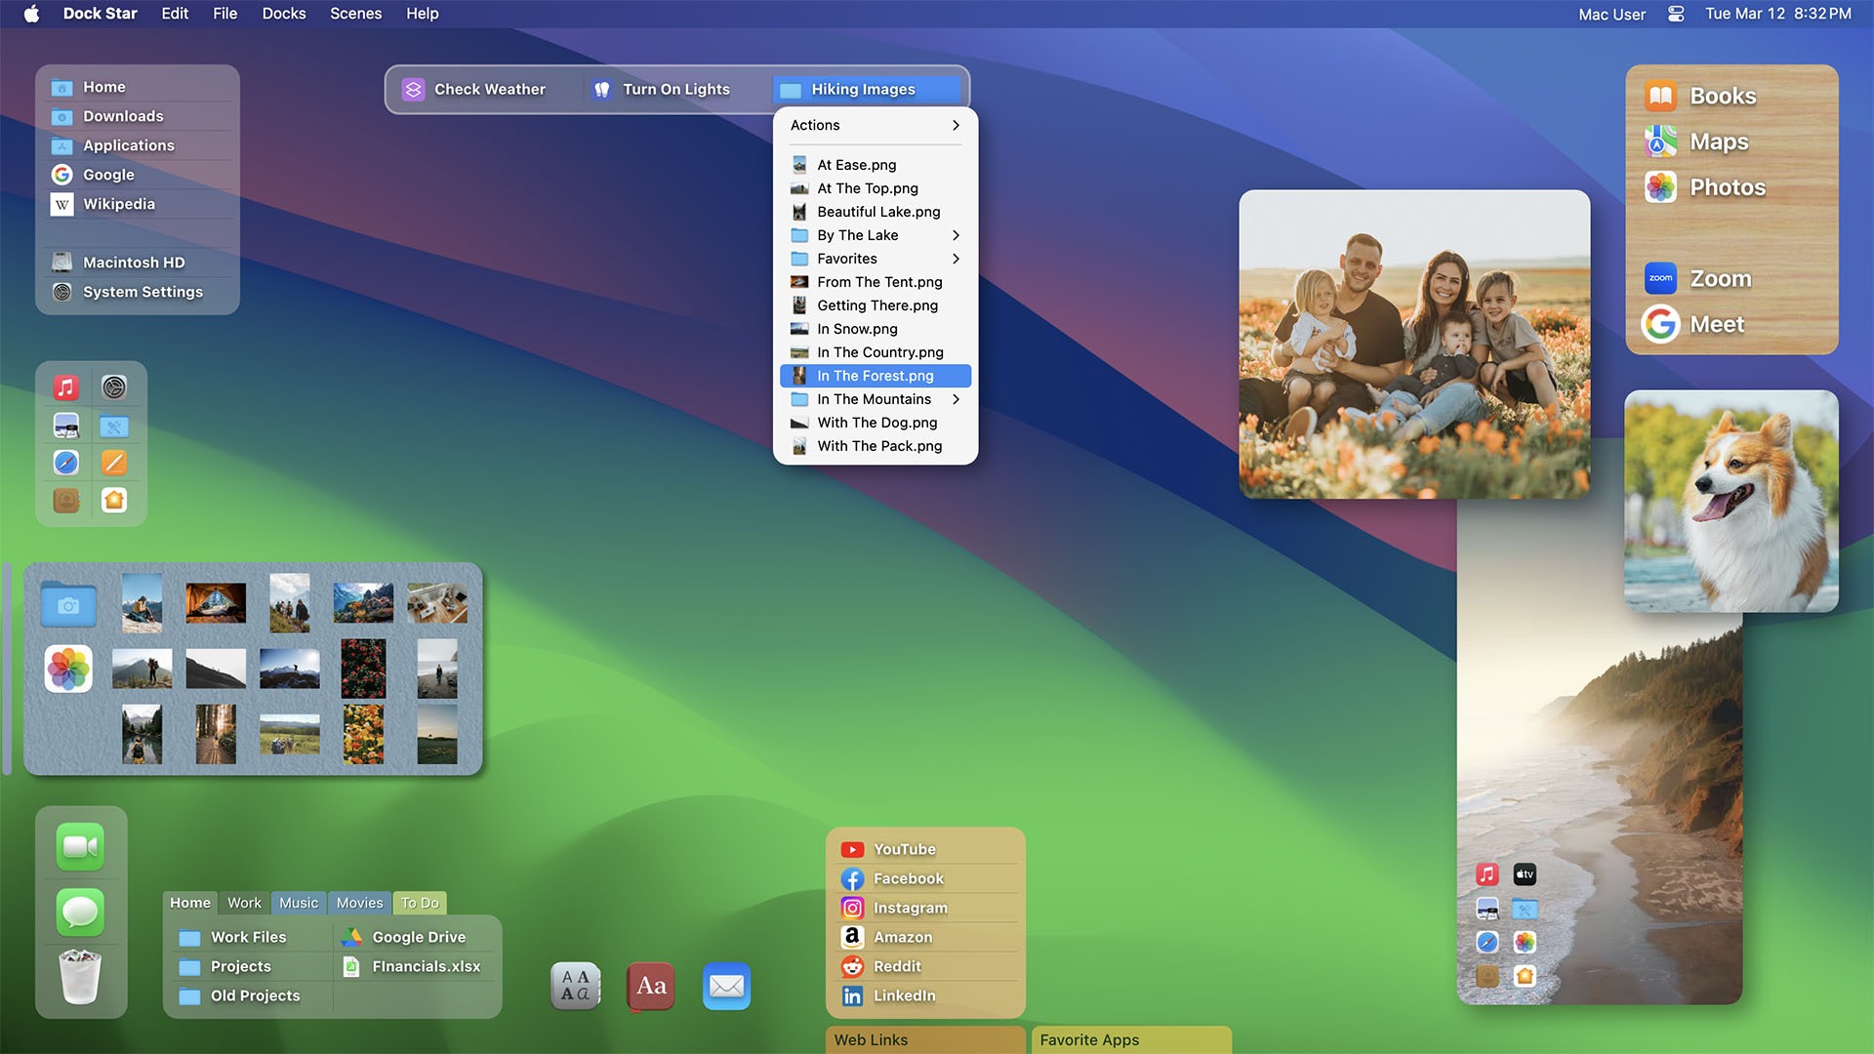This screenshot has width=1874, height=1054.
Task: Expand the Actions submenu
Action: click(876, 125)
